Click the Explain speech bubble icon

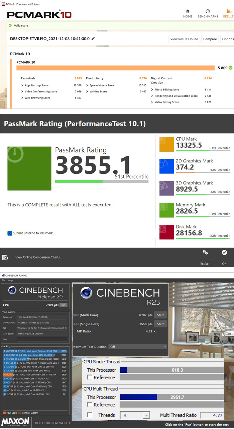click(x=205, y=253)
